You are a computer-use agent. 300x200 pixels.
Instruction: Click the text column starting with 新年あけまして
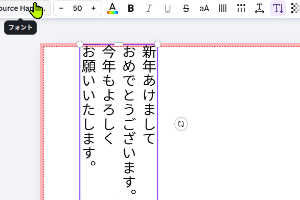pyautogui.click(x=149, y=95)
